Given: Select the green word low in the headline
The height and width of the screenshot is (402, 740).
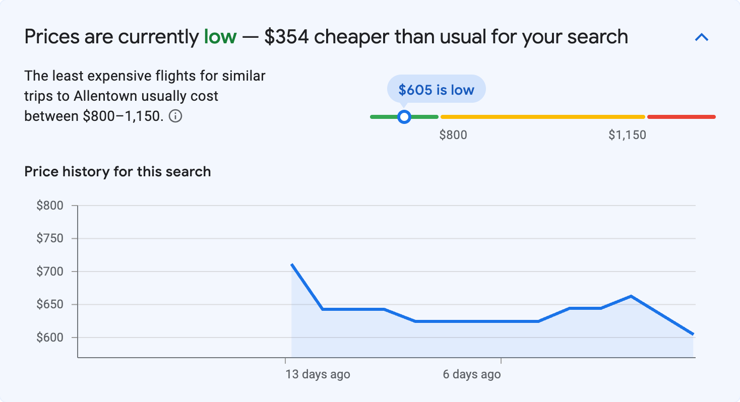Looking at the screenshot, I should tap(220, 36).
